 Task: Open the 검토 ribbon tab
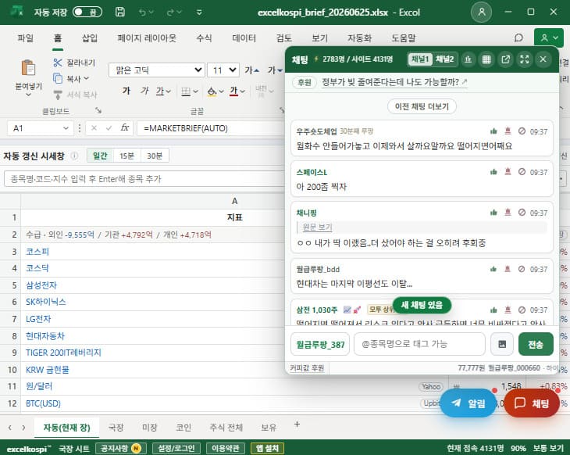pyautogui.click(x=284, y=38)
